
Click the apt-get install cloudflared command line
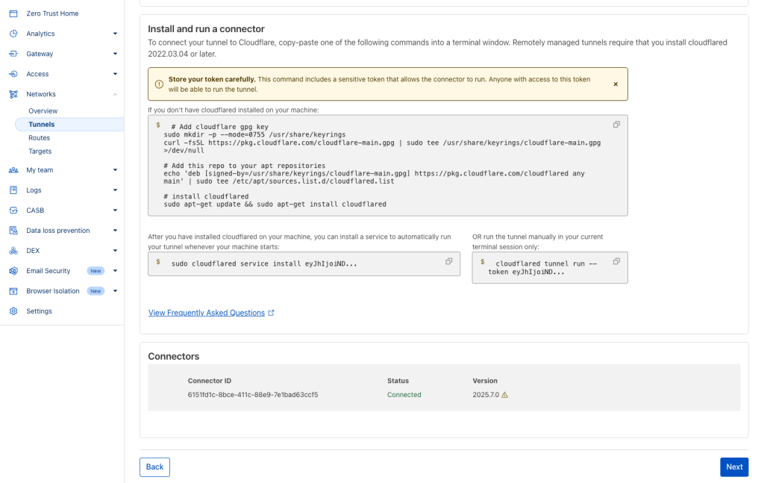pos(275,205)
